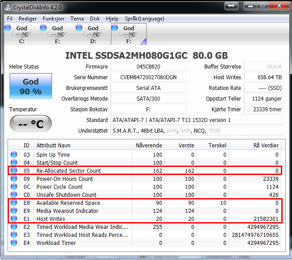Click the status orb of Spin Up Time
292x260 pixels.
click(14, 154)
